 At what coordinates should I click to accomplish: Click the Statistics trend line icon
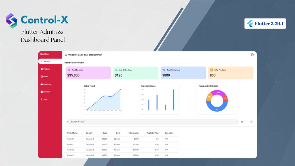pos(42,61)
